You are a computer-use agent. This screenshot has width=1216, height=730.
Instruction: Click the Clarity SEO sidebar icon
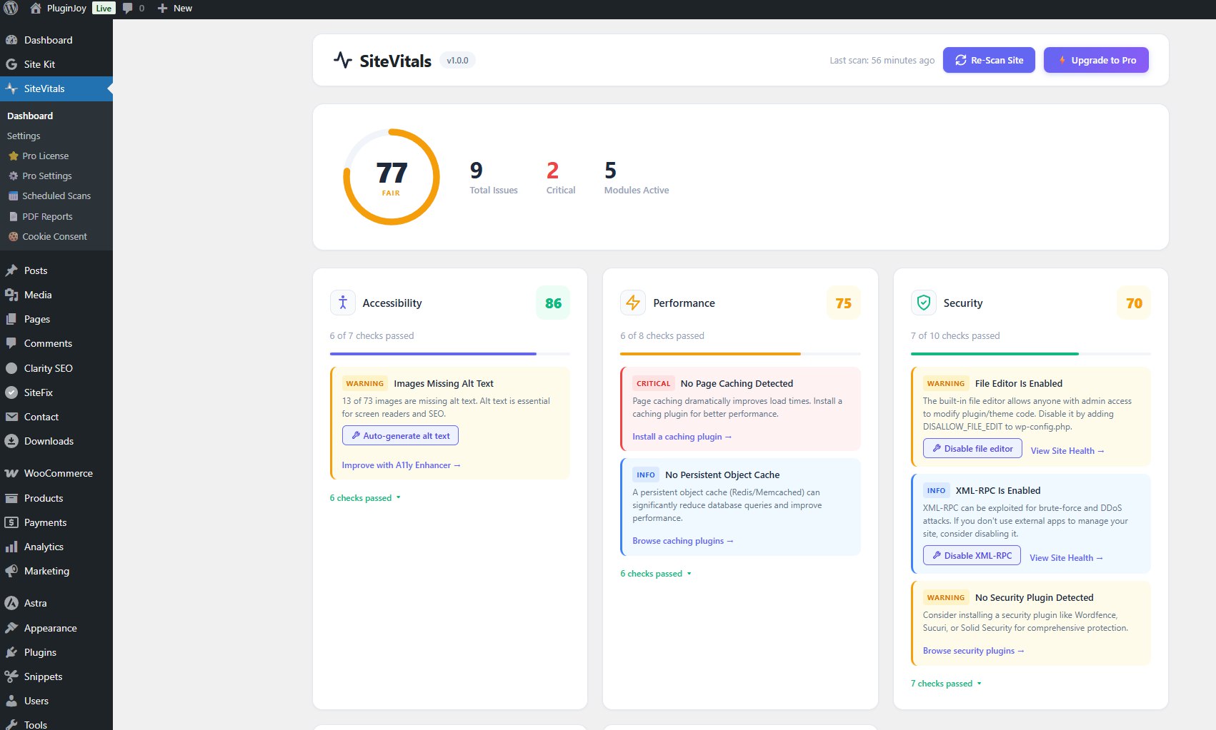[x=11, y=368]
